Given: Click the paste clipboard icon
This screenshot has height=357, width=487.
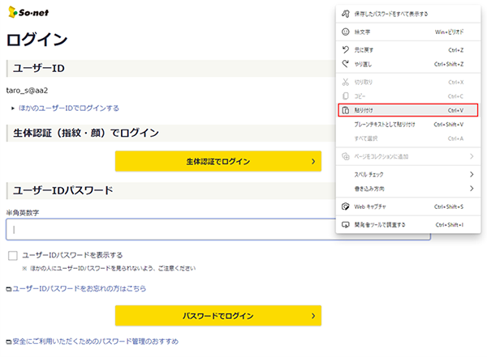Looking at the screenshot, I should coord(346,110).
